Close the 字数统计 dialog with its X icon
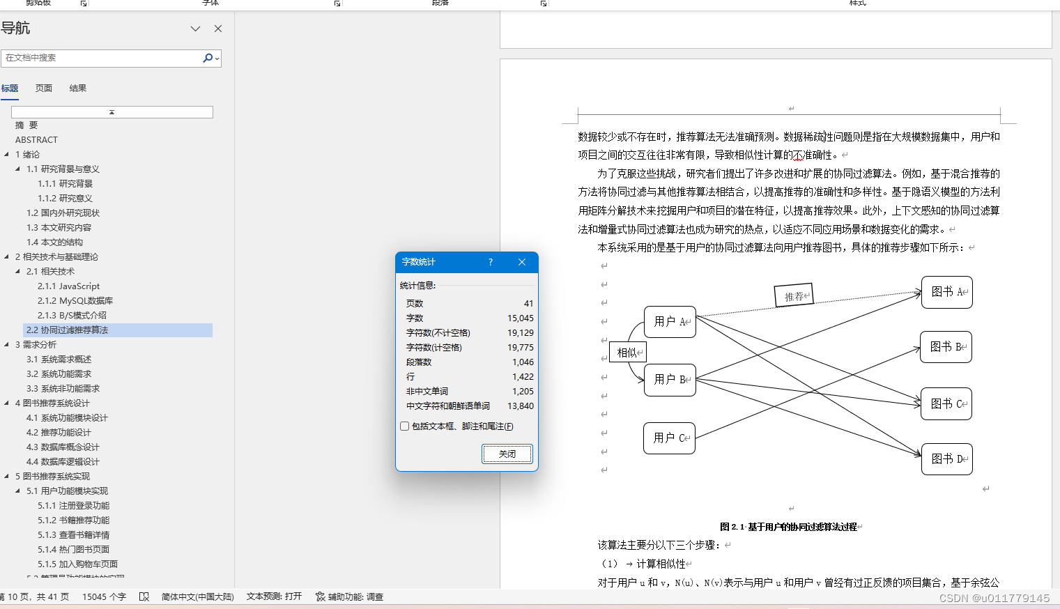This screenshot has width=1060, height=609. pos(522,262)
